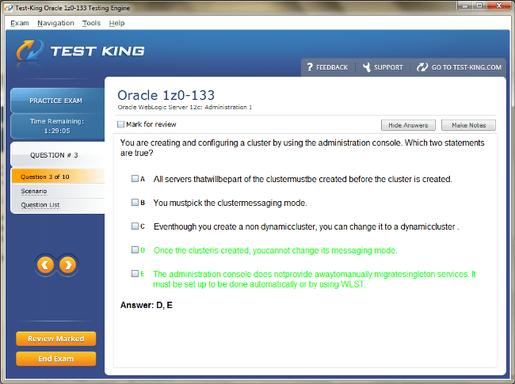Go to the next question arrow
Viewport: 515px width, 384px height.
[x=67, y=265]
